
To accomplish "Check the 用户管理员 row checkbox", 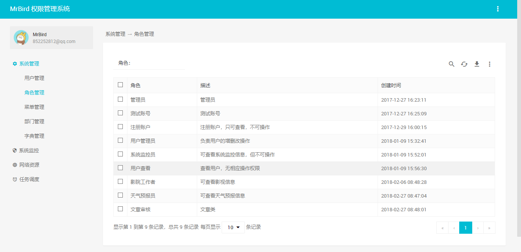I will point(121,140).
